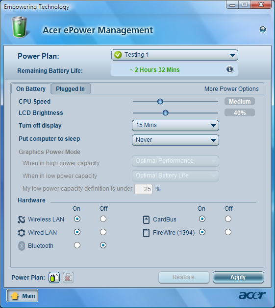Set Wired LAN to Off
This screenshot has width=275, height=308.
click(x=103, y=232)
